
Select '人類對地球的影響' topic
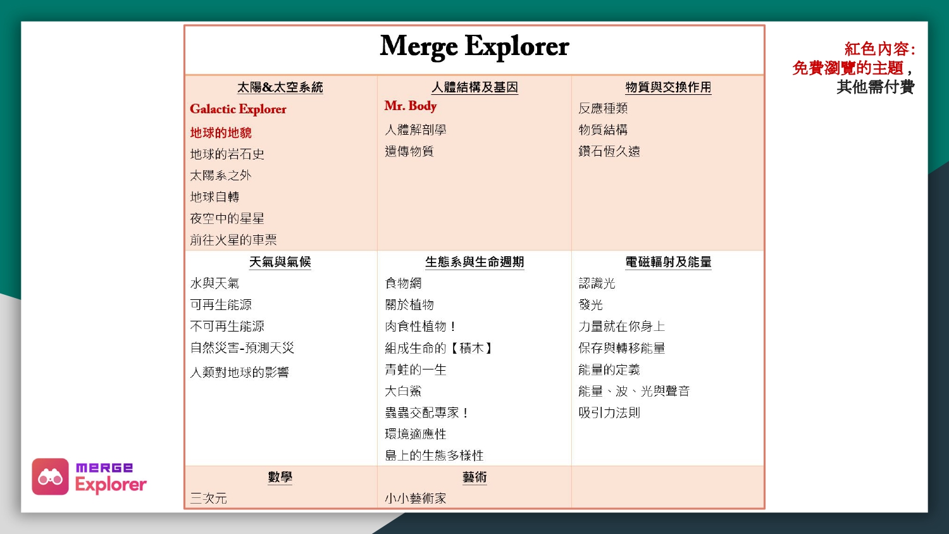click(x=240, y=373)
